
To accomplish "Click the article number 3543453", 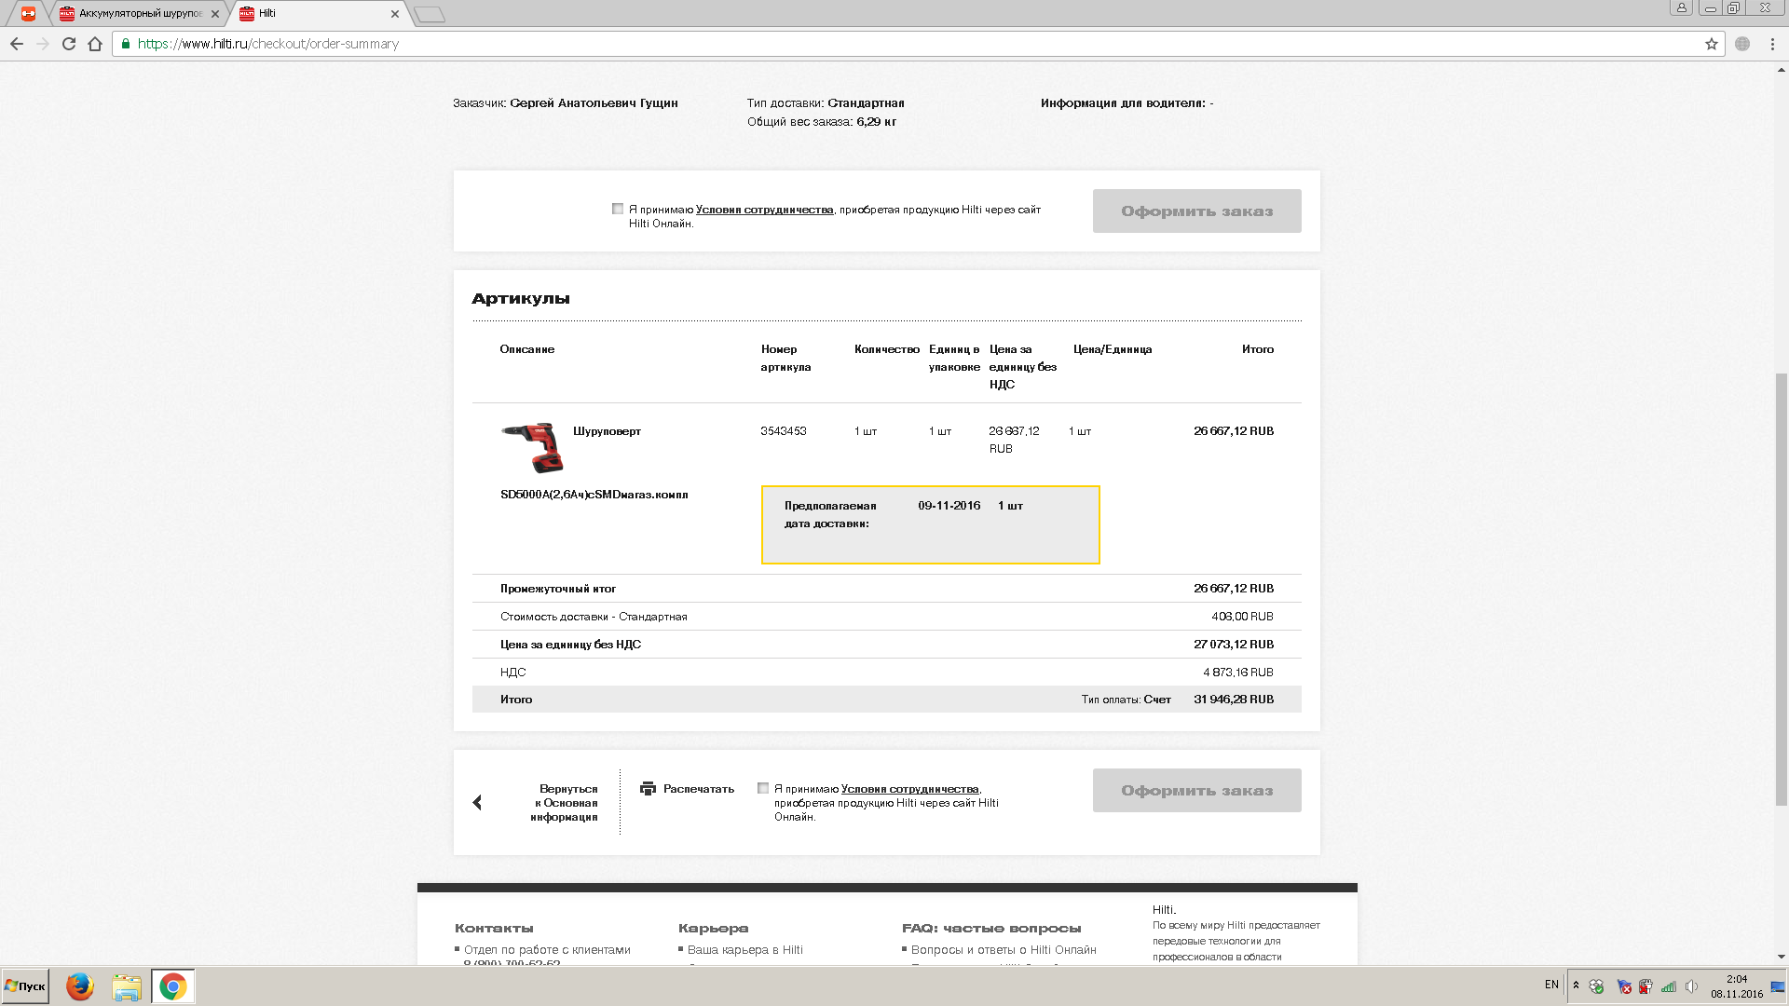I will pyautogui.click(x=784, y=431).
